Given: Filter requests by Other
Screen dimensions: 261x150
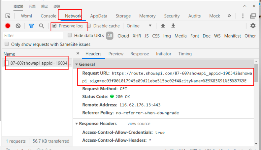Looking at the screenshot, I should 250,36.
